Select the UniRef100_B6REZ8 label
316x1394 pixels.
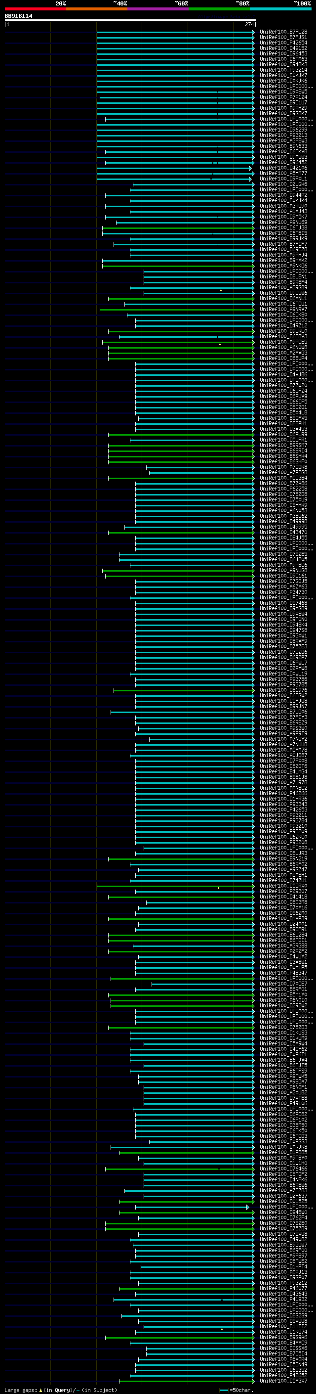coord(283,249)
